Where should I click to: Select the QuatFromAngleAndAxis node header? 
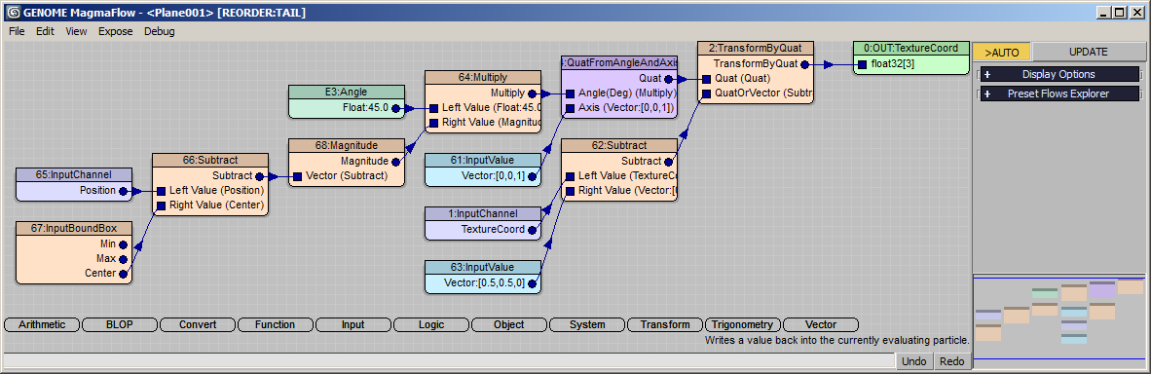click(x=619, y=62)
